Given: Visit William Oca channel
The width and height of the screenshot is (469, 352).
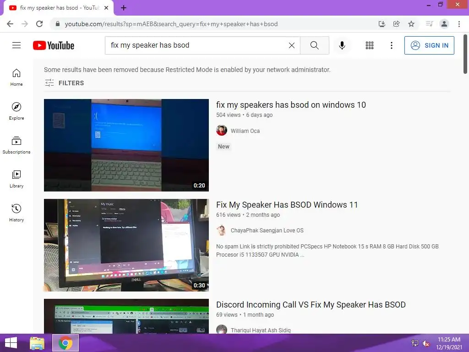Looking at the screenshot, I should pos(245,131).
